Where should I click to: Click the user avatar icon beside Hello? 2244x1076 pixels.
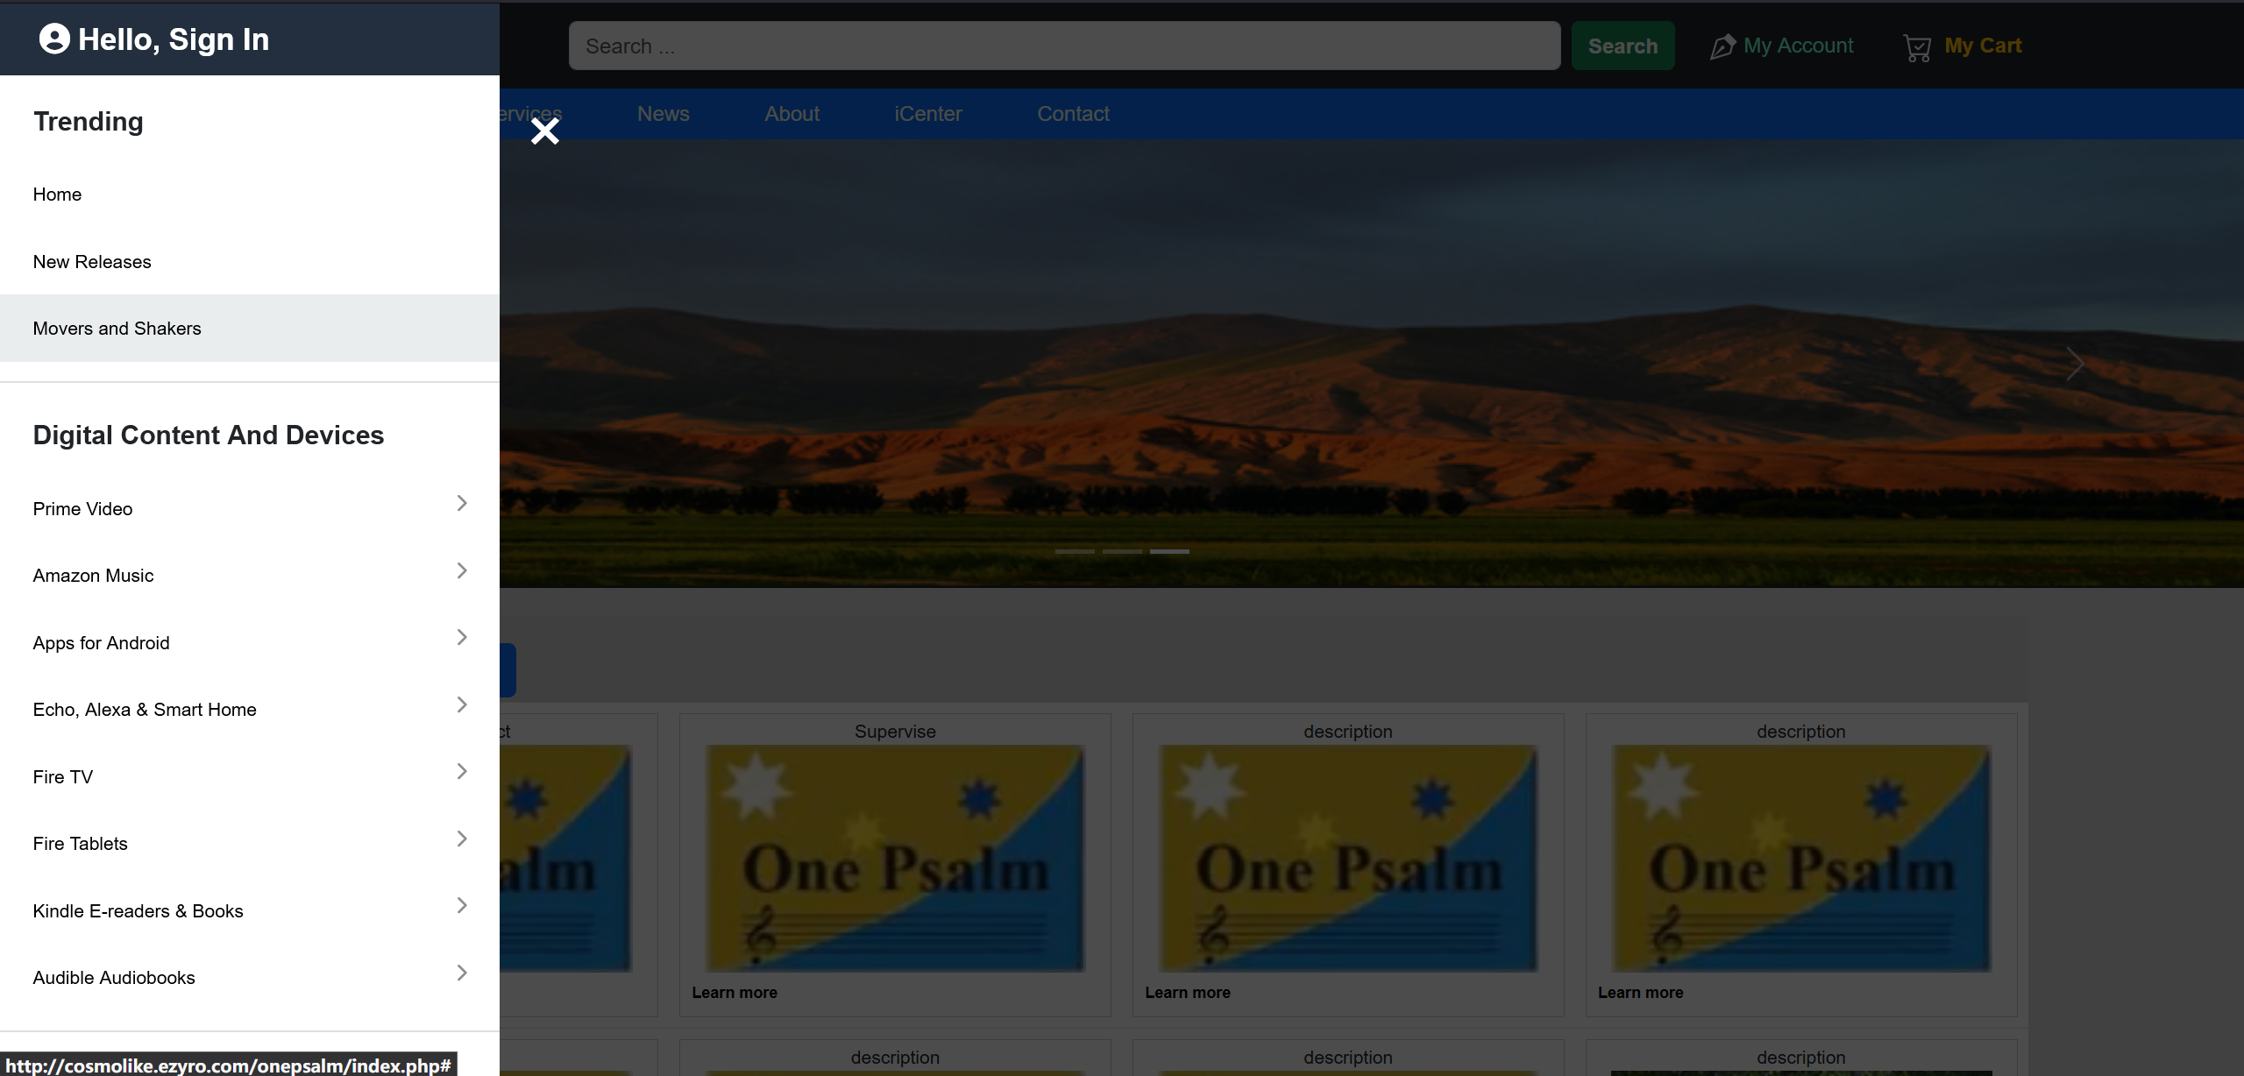(54, 39)
